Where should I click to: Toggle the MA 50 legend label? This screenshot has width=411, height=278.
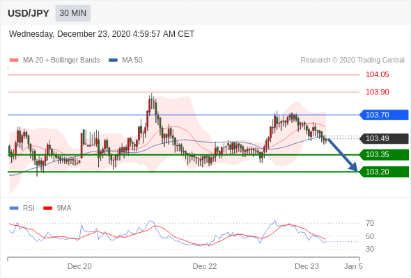tap(132, 60)
